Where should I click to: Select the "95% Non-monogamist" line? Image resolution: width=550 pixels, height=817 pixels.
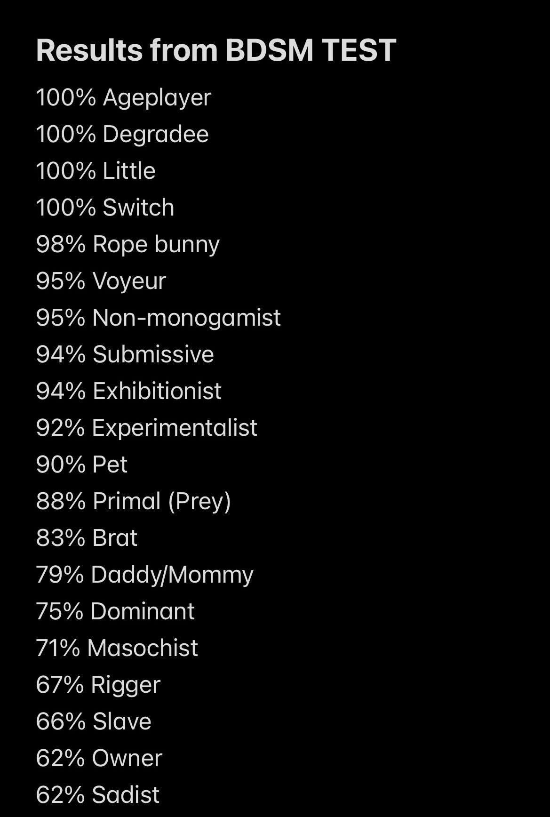158,318
